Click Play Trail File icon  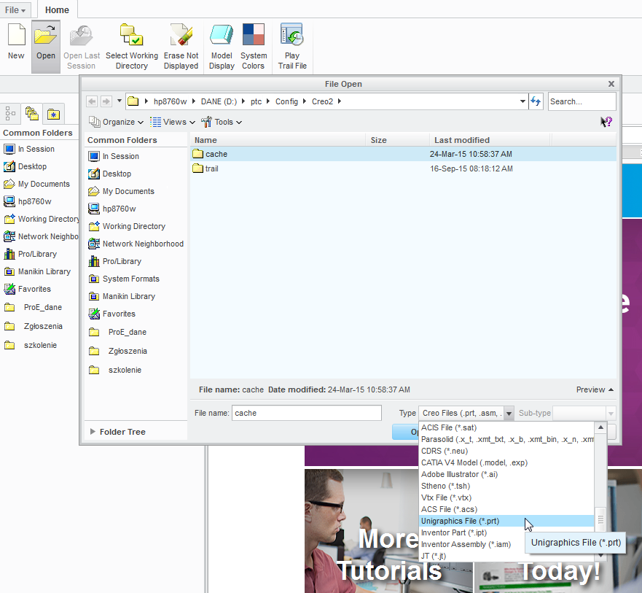click(292, 34)
